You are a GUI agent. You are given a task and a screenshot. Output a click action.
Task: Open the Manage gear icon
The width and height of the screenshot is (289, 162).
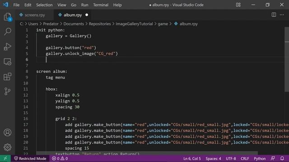point(7,147)
